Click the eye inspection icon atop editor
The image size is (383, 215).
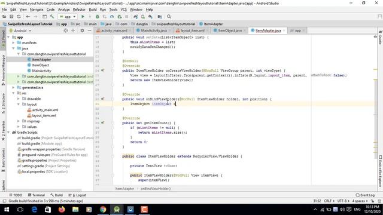tap(375, 37)
